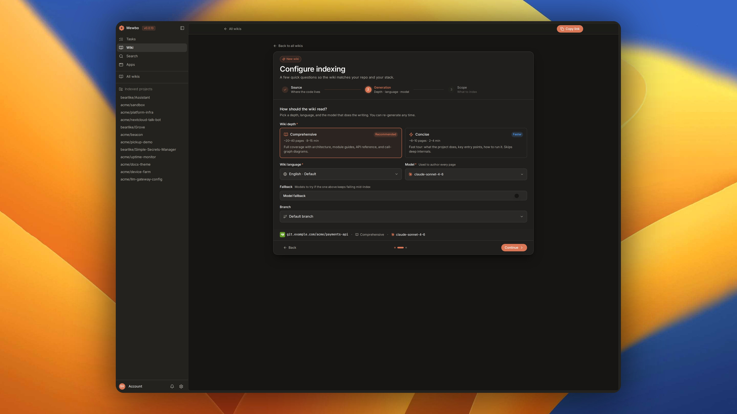Viewport: 737px width, 414px height.
Task: Open settings gear icon
Action: [181, 386]
